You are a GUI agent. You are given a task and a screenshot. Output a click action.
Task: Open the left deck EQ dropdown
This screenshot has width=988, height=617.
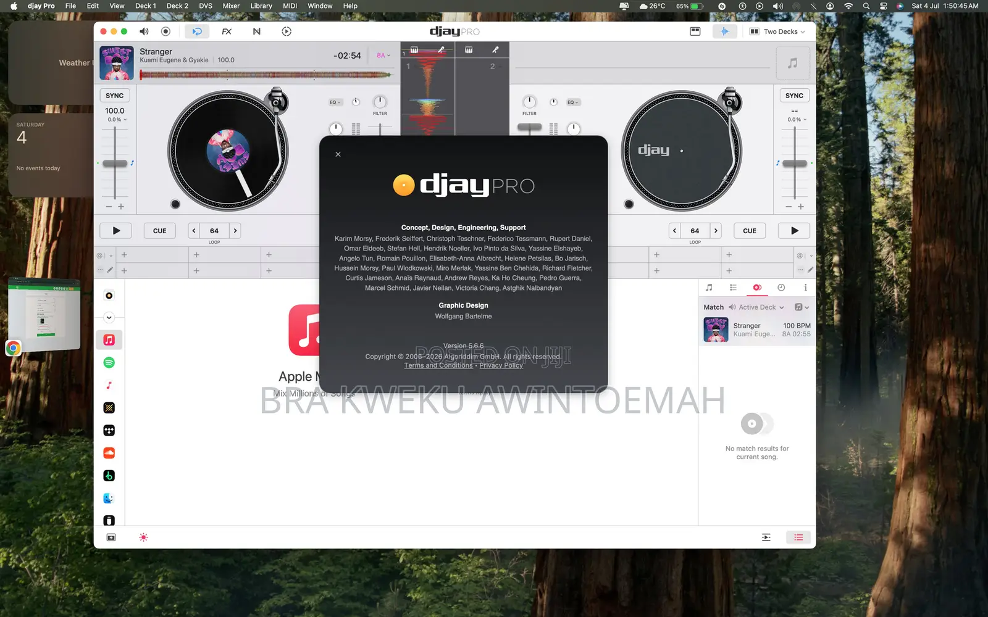(x=335, y=102)
